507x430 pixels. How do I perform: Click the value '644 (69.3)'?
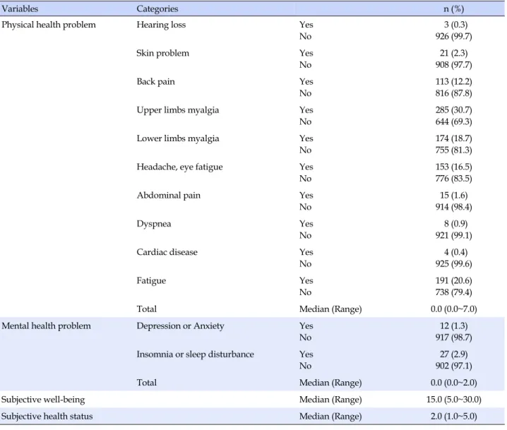point(453,121)
